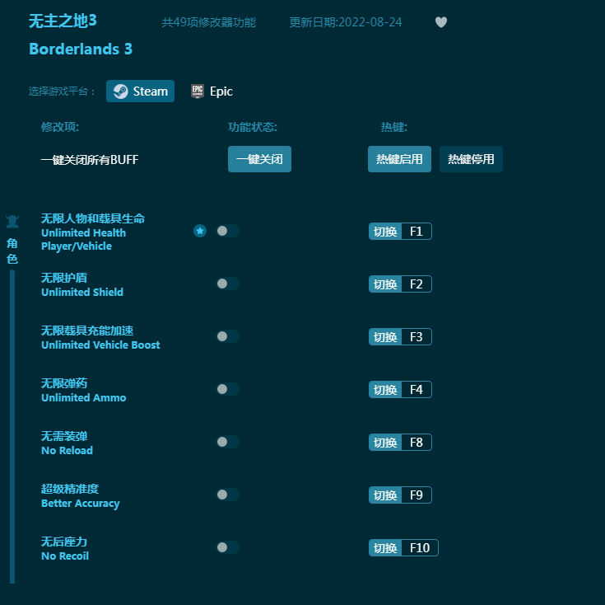The width and height of the screenshot is (605, 605).
Task: Click the Borderlands 3 title text
Action: (x=81, y=49)
